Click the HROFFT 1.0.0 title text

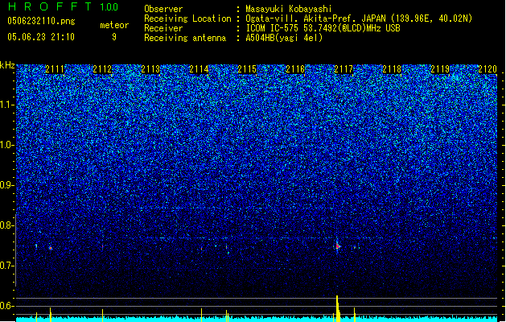(63, 6)
